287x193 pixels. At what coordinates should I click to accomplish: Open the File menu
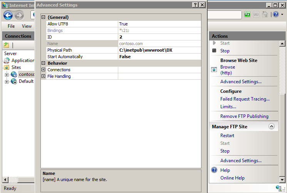(x=11, y=26)
